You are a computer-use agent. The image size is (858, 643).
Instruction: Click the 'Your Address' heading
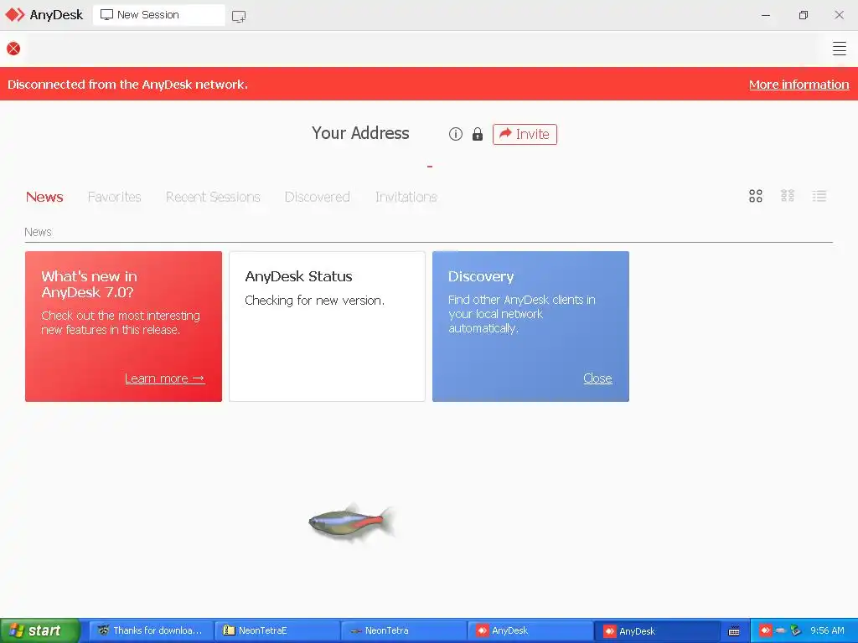pyautogui.click(x=360, y=133)
